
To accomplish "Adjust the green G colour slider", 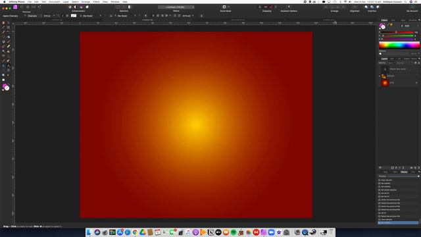I will point(397,36).
